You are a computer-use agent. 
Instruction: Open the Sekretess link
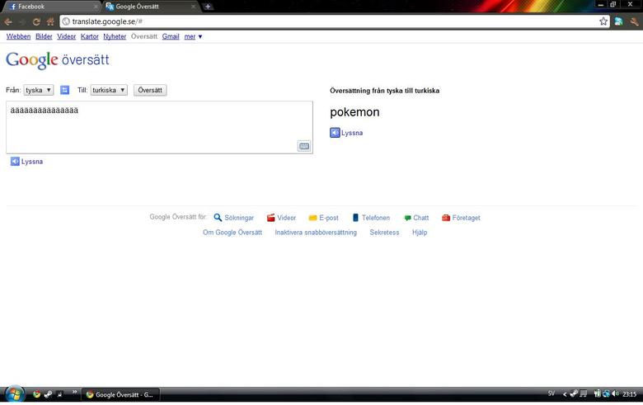384,233
